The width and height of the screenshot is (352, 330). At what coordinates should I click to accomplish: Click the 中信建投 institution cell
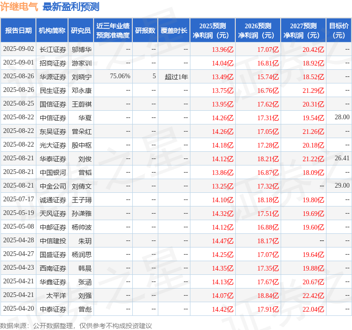click(53, 241)
